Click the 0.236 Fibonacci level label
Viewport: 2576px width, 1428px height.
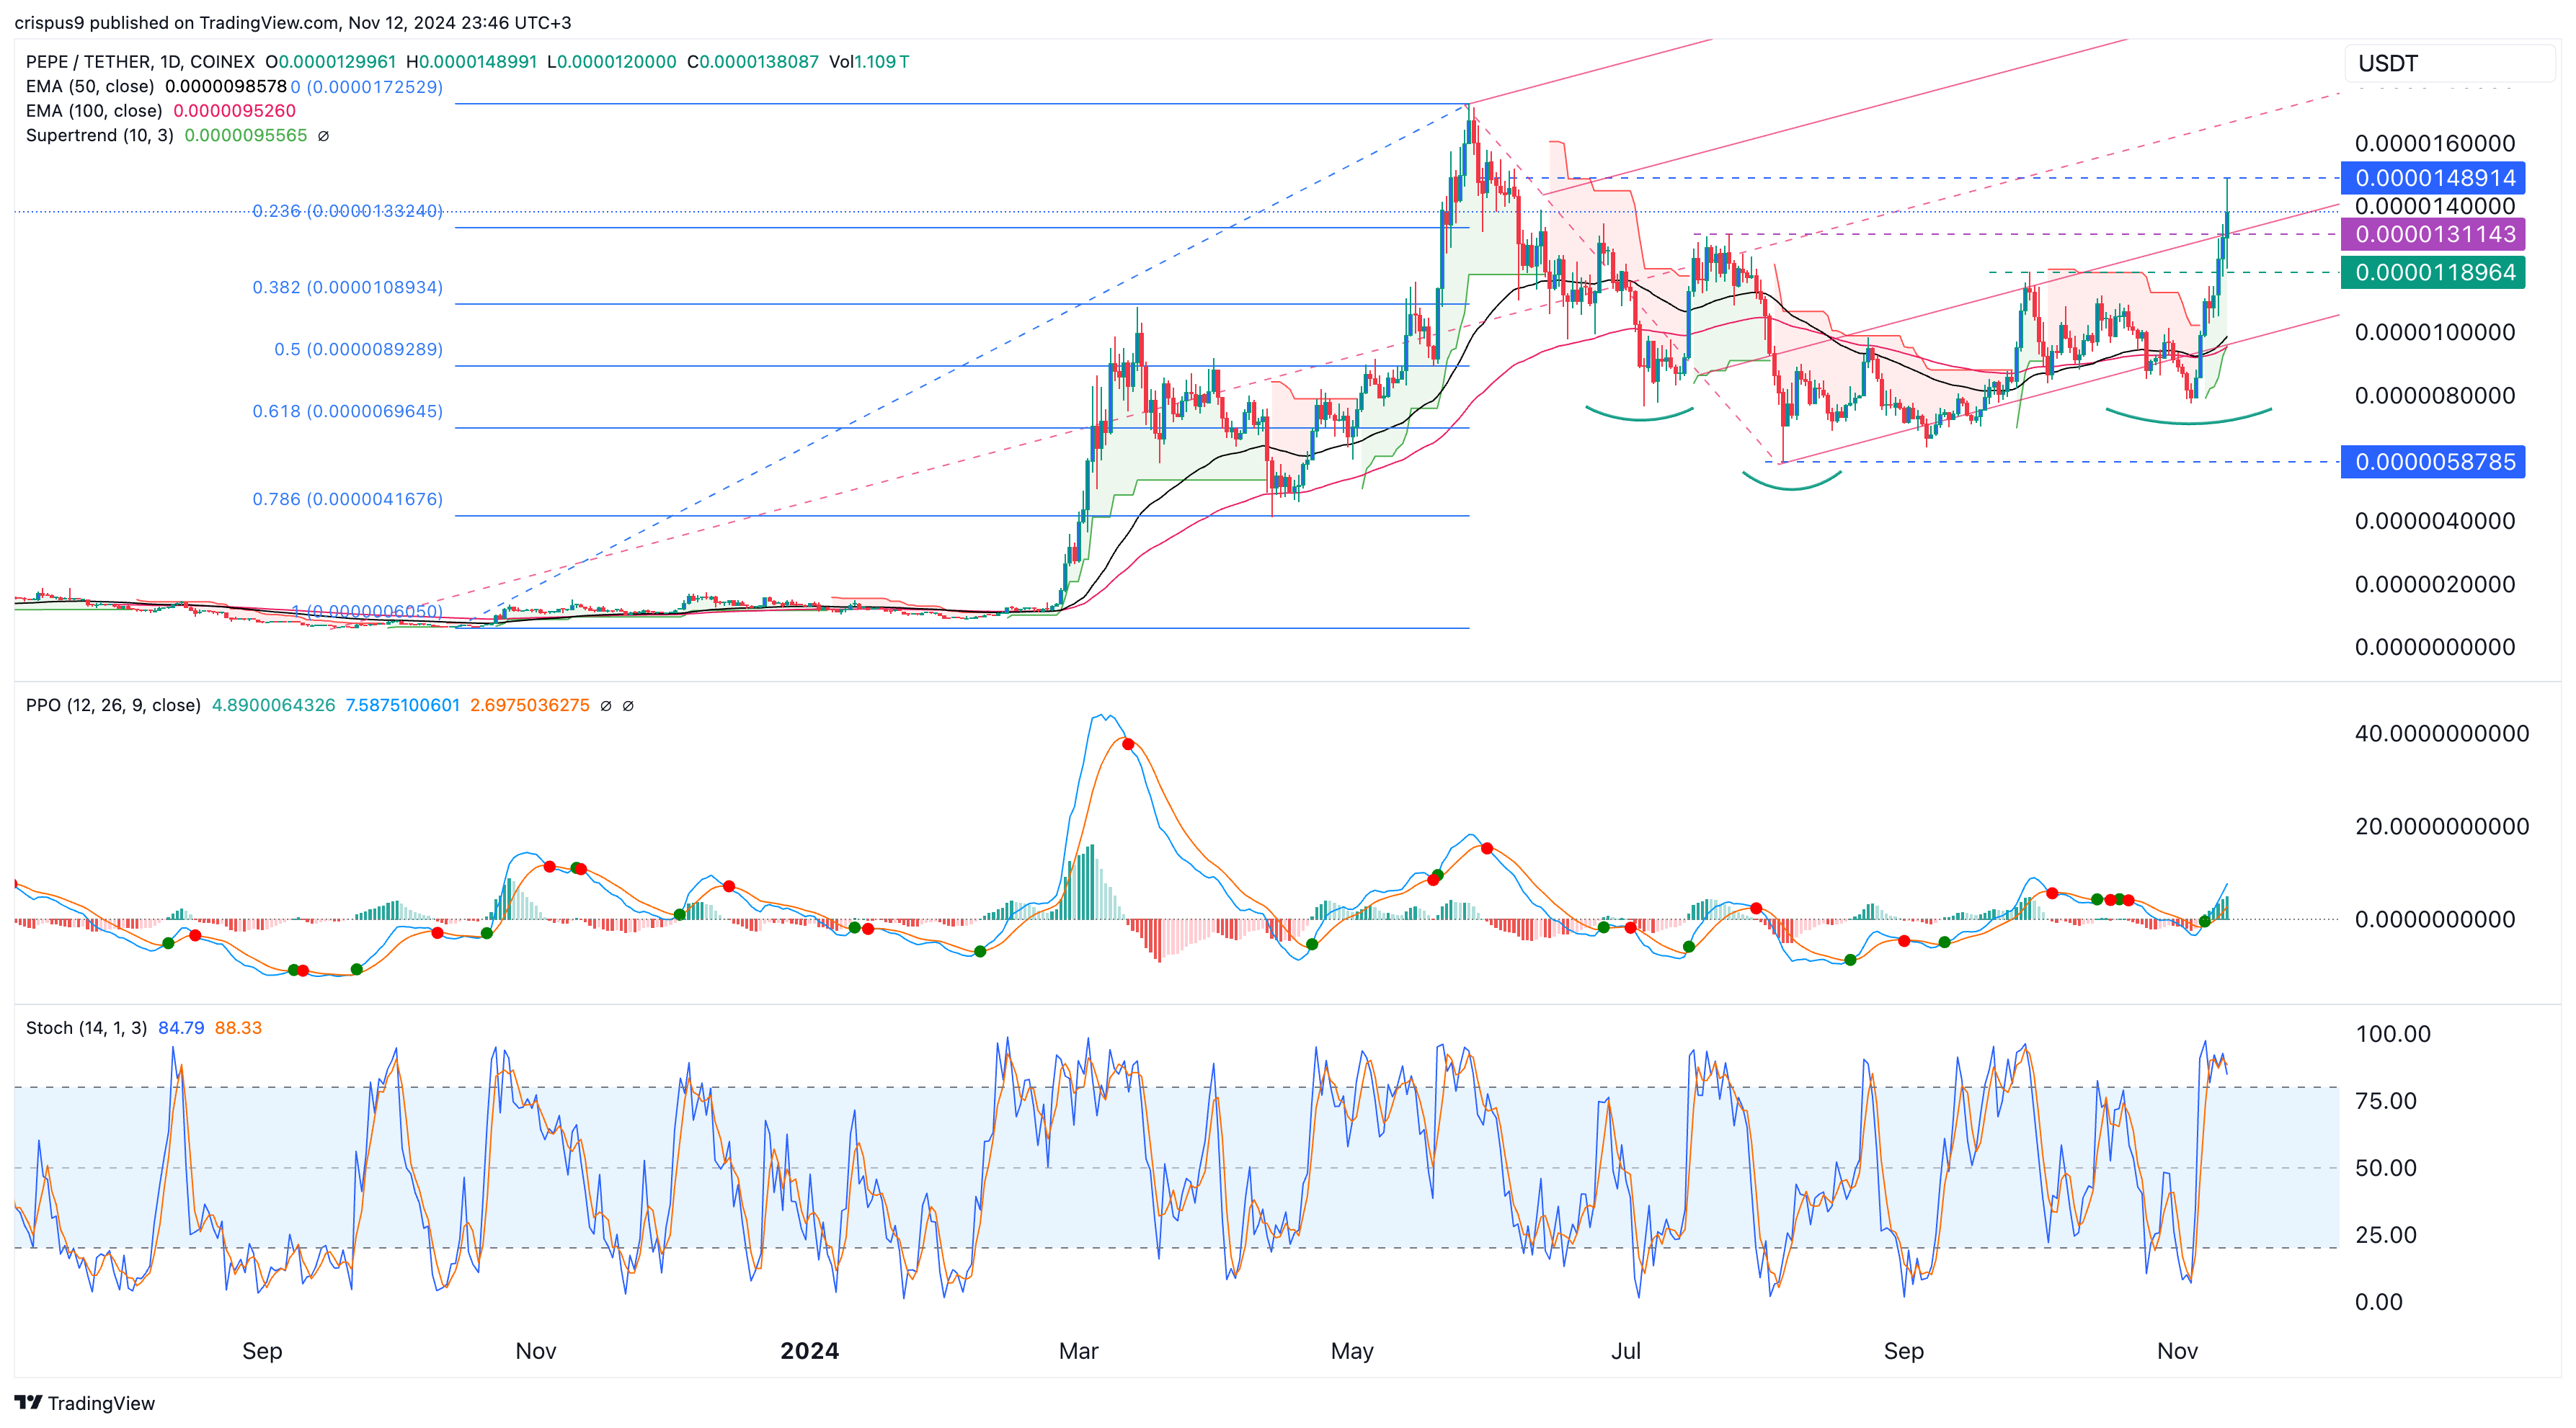pyautogui.click(x=347, y=211)
